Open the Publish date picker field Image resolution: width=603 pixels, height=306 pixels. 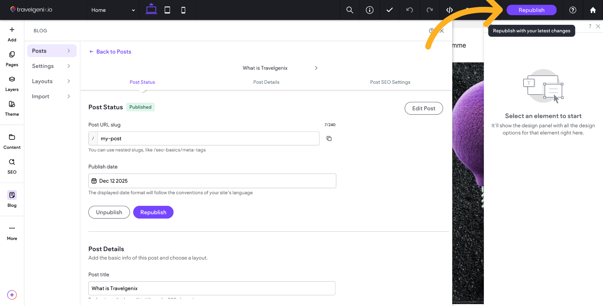[212, 181]
